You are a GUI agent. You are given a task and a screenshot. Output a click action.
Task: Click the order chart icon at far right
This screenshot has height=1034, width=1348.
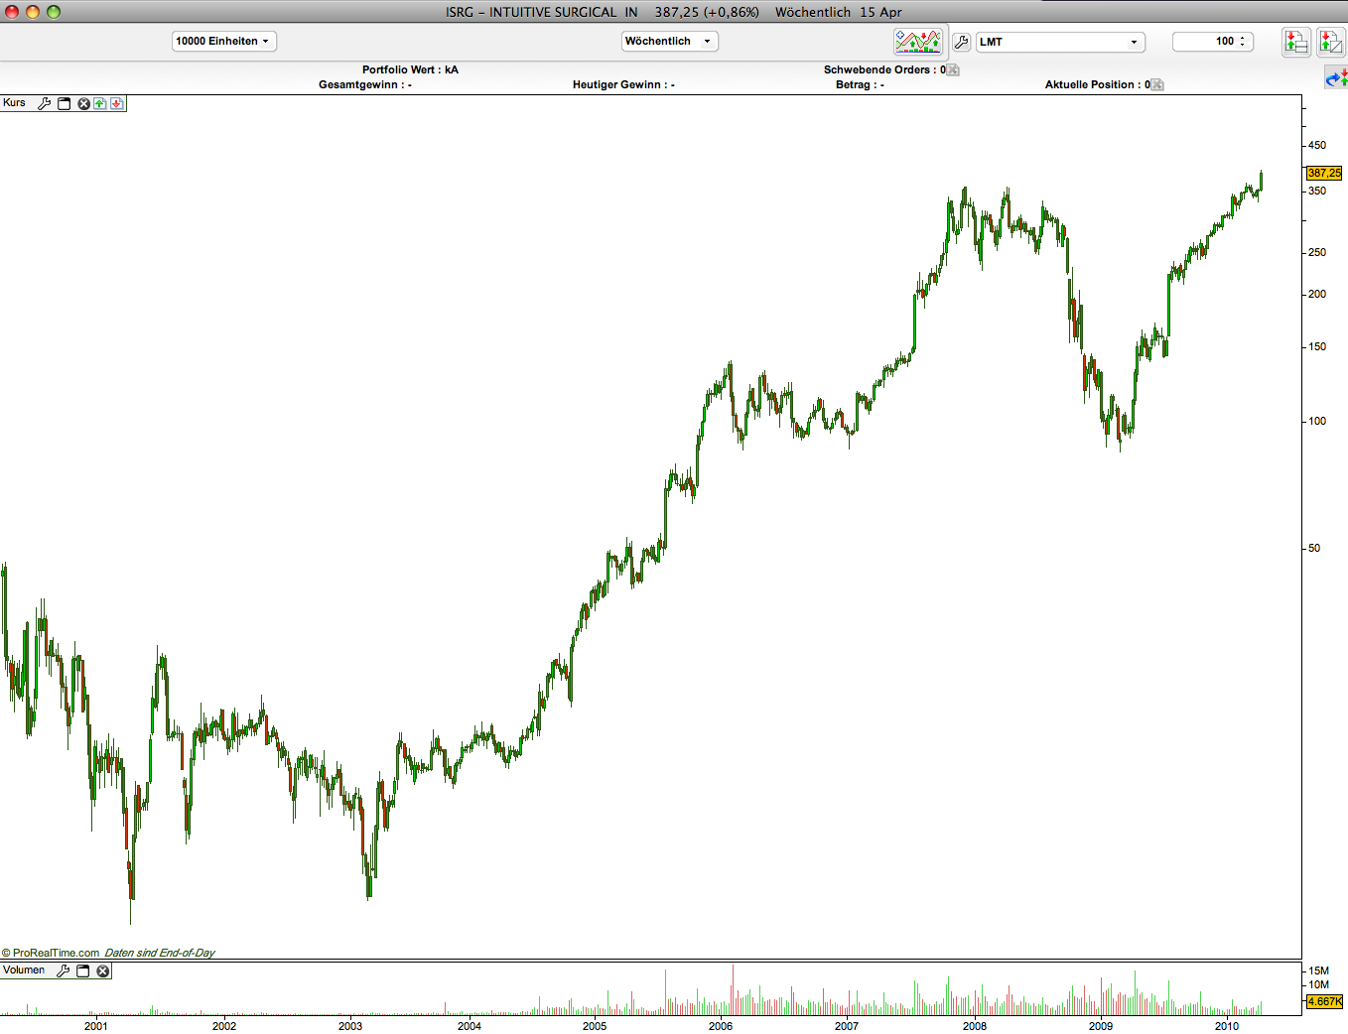[1330, 42]
